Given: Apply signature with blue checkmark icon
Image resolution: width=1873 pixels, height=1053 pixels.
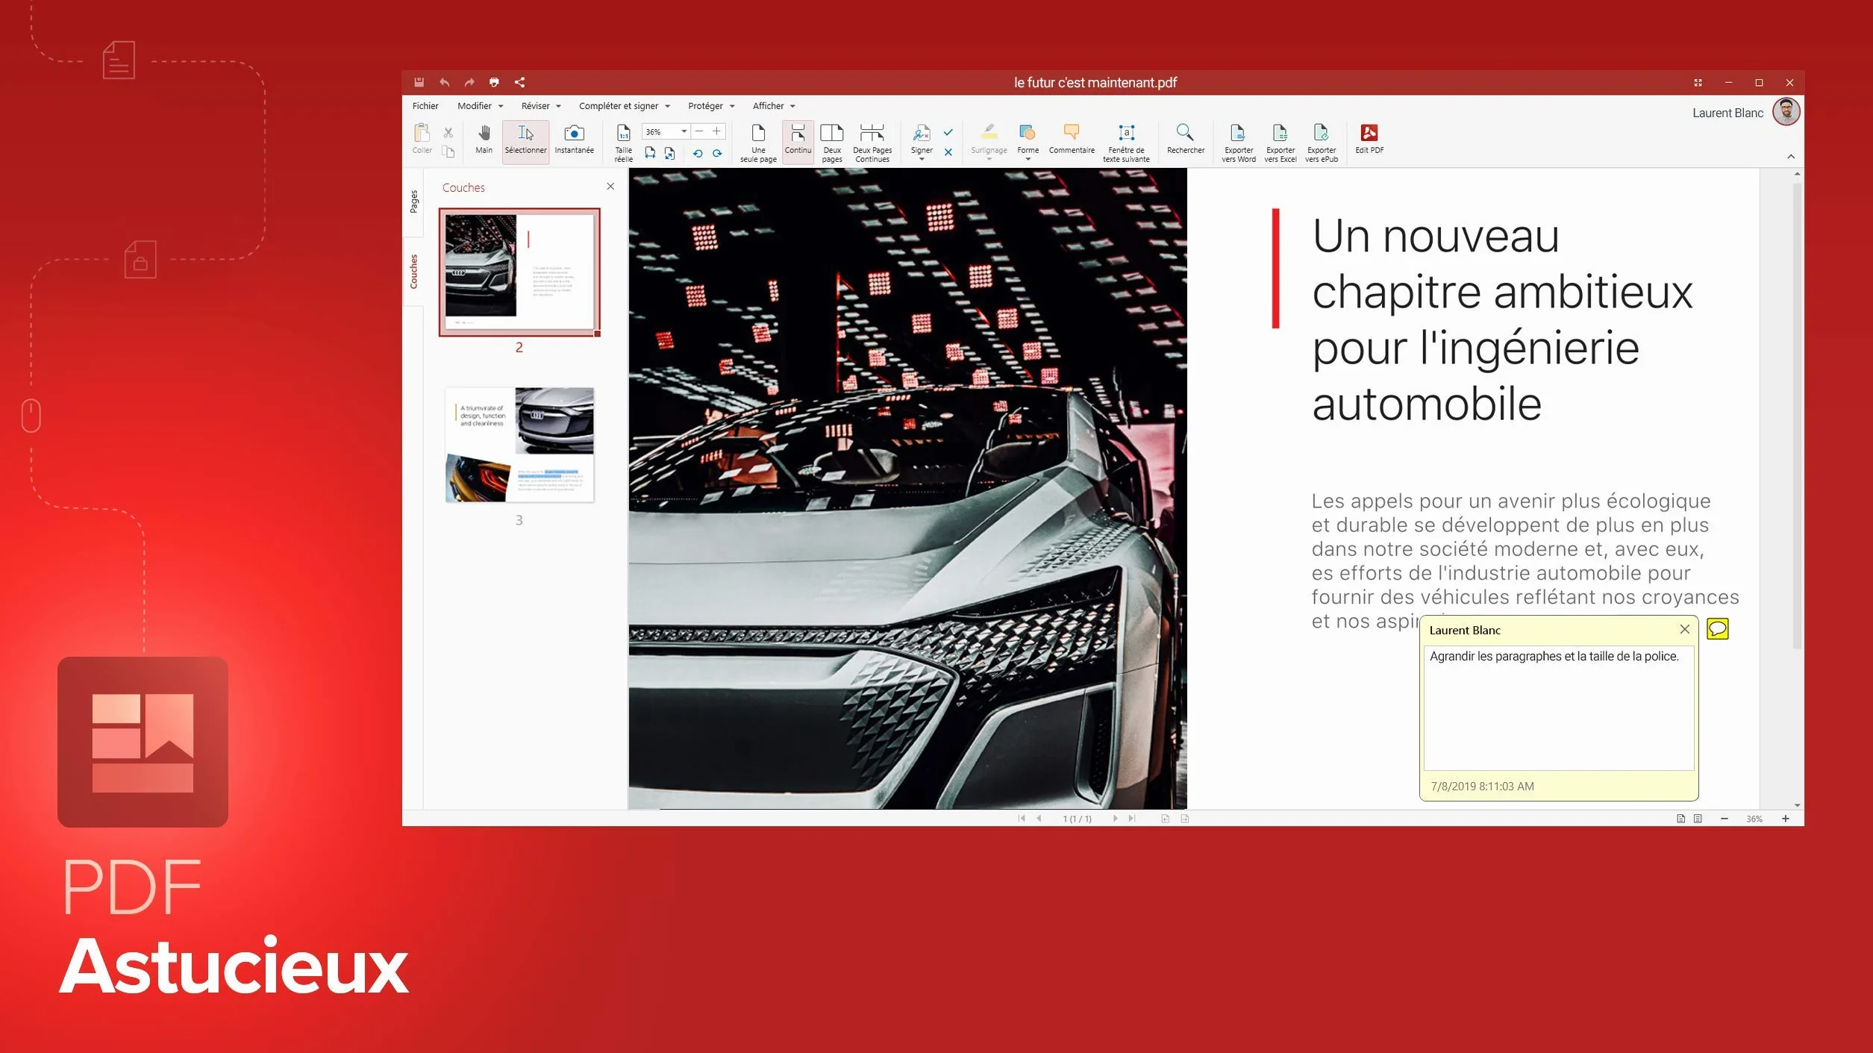Looking at the screenshot, I should pyautogui.click(x=948, y=132).
